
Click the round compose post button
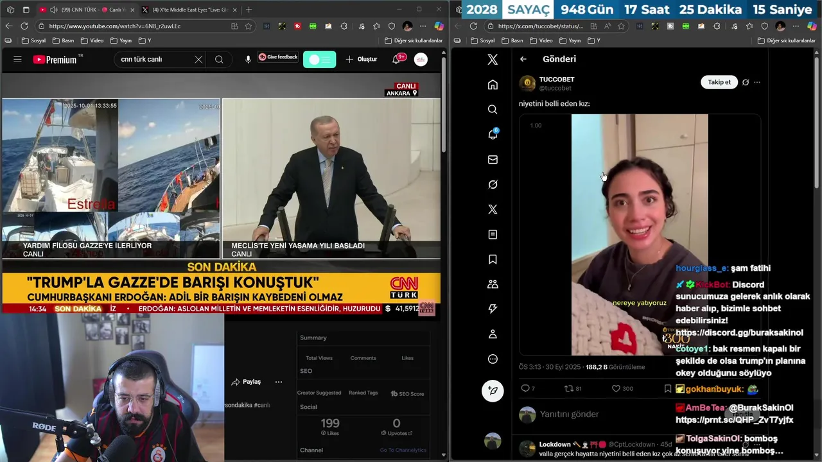[x=493, y=391]
